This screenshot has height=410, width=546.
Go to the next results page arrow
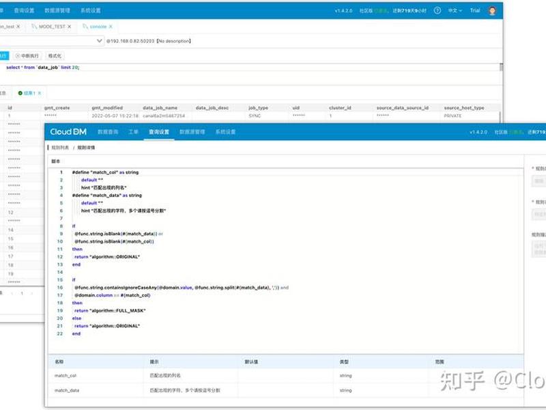pos(31,294)
